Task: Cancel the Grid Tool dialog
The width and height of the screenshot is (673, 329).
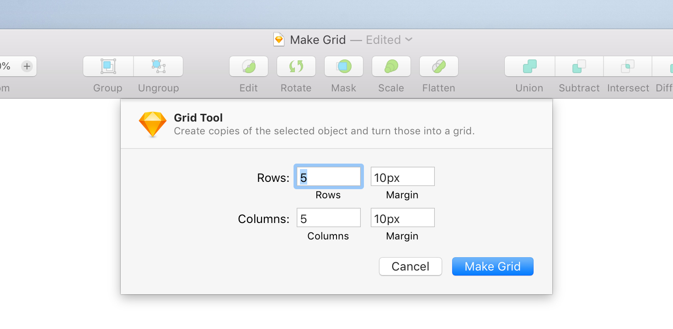Action: point(410,266)
